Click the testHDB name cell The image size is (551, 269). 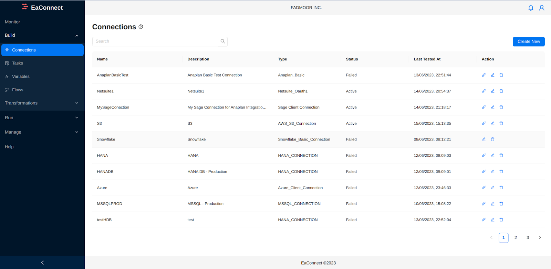[x=104, y=220]
